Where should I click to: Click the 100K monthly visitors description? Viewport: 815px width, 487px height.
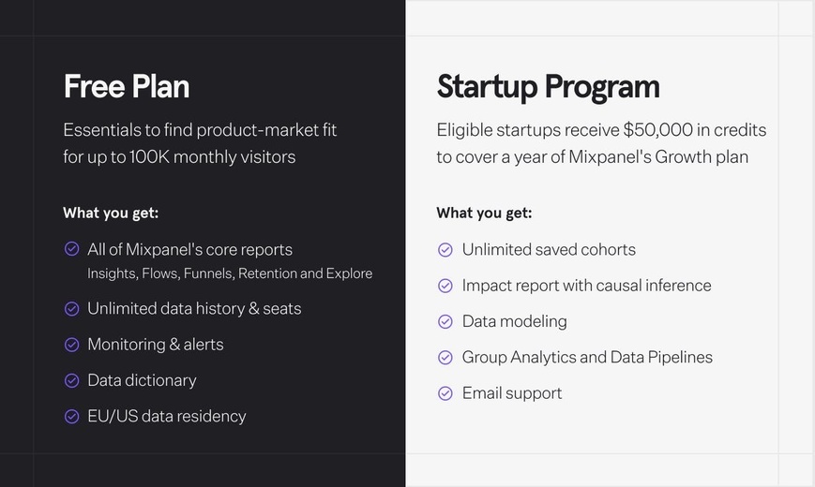(200, 143)
